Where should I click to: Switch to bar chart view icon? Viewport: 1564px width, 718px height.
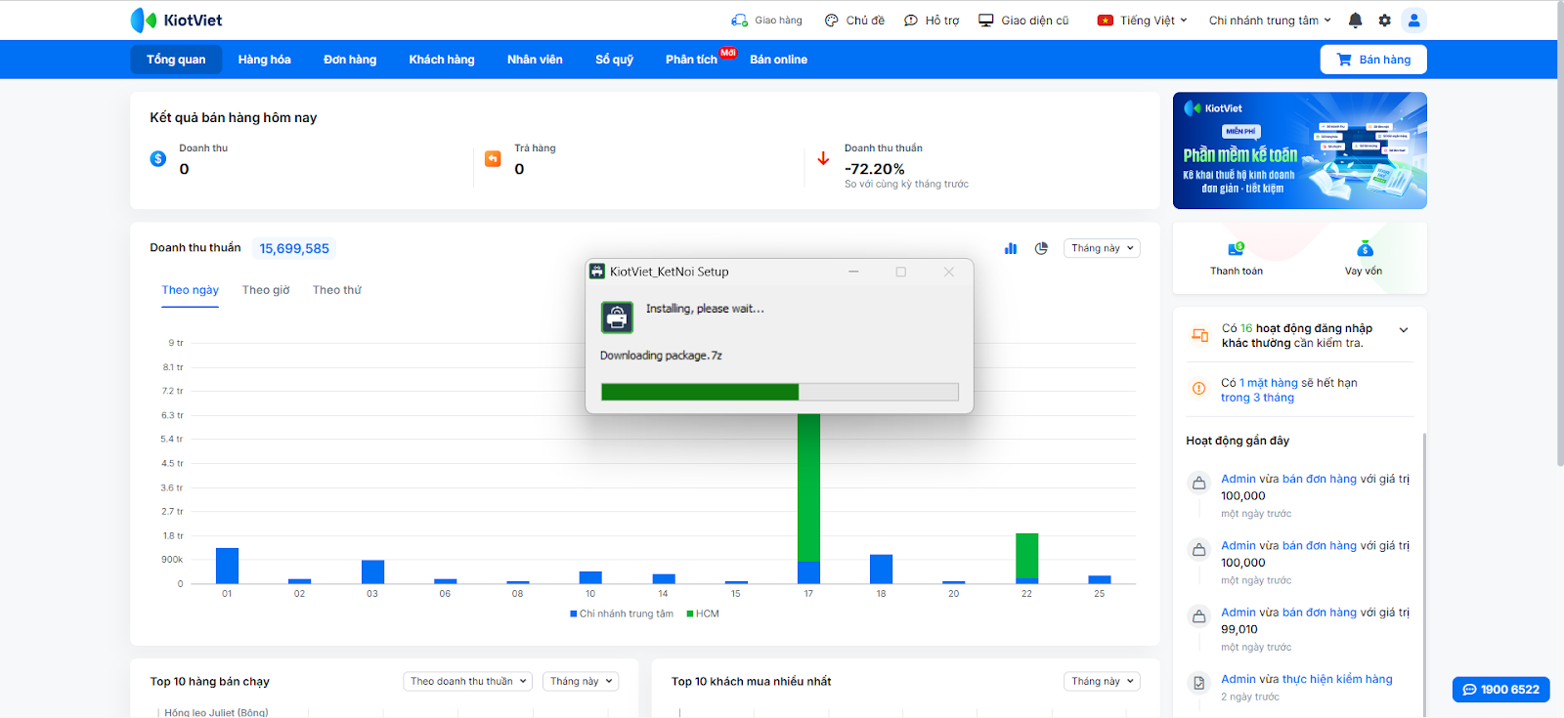click(x=1011, y=248)
